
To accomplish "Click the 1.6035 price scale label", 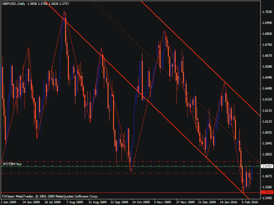I will coord(267,132).
